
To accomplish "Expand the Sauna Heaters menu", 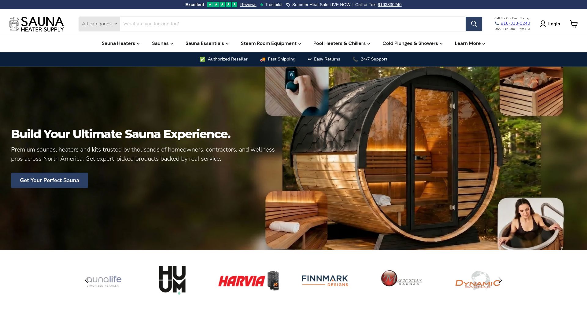I will click(121, 43).
